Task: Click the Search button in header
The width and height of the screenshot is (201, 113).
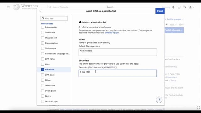Action: click(110, 7)
